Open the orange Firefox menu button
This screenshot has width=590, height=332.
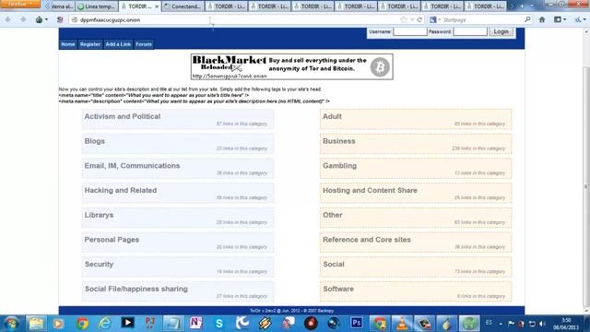click(20, 4)
